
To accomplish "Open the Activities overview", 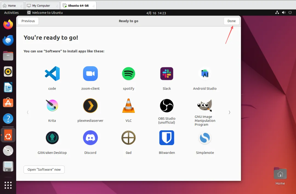I will point(11,13).
